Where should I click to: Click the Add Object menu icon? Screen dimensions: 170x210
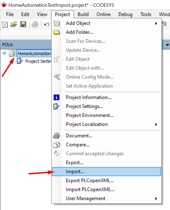click(x=57, y=23)
